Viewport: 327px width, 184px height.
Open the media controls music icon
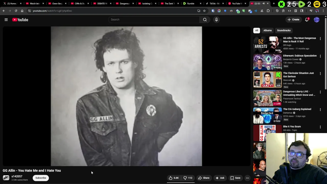coord(311,11)
